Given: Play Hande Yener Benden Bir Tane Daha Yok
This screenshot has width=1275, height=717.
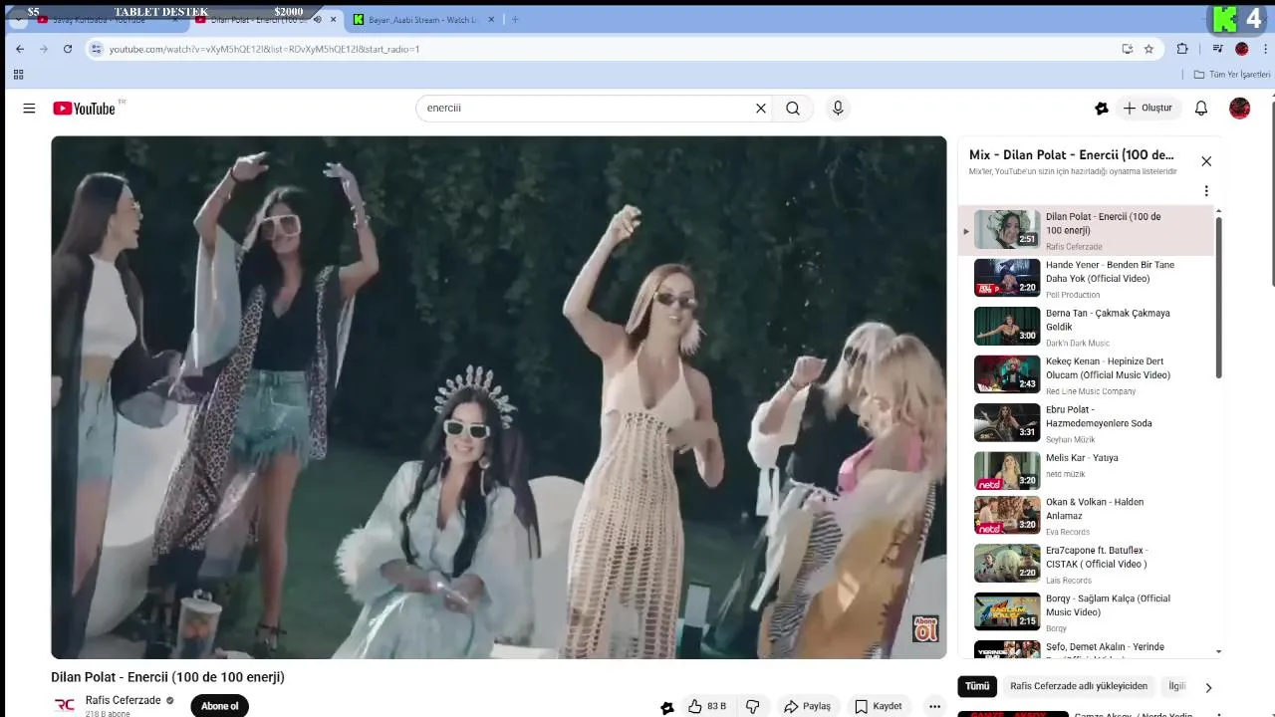Looking at the screenshot, I should tap(1088, 279).
